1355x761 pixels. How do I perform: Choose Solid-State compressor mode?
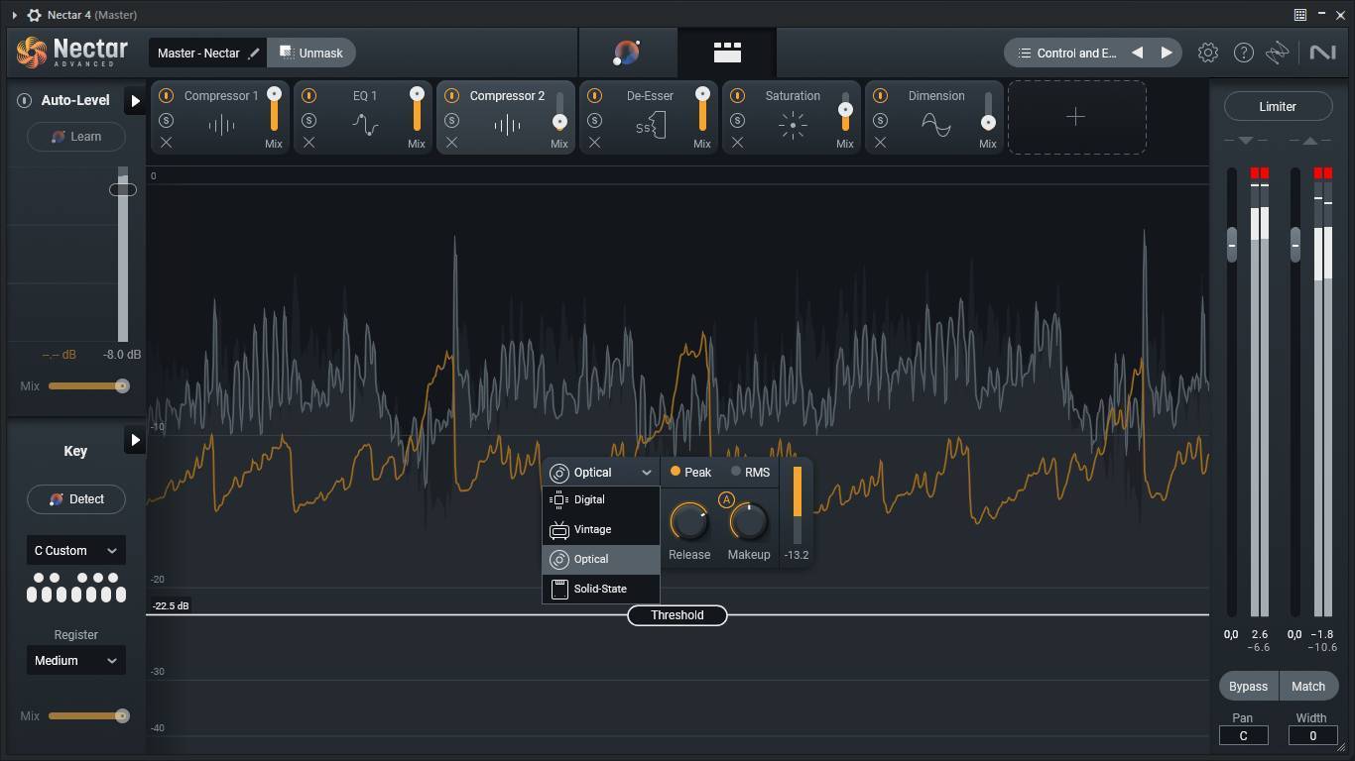(600, 590)
